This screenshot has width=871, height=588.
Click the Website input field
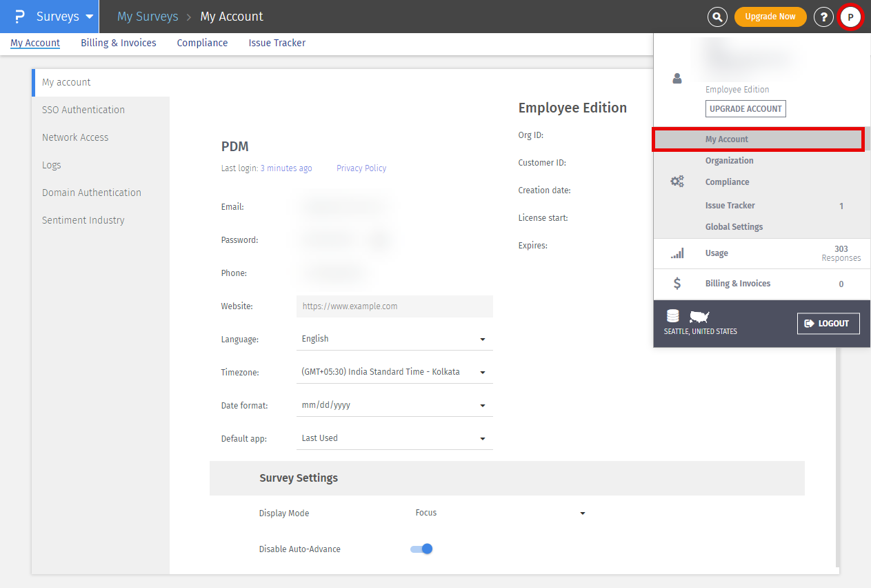394,306
